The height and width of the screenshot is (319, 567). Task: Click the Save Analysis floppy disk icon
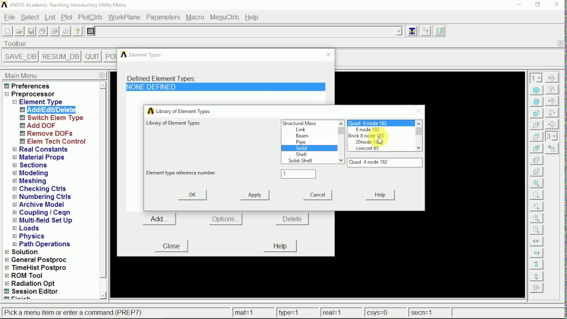(x=31, y=31)
